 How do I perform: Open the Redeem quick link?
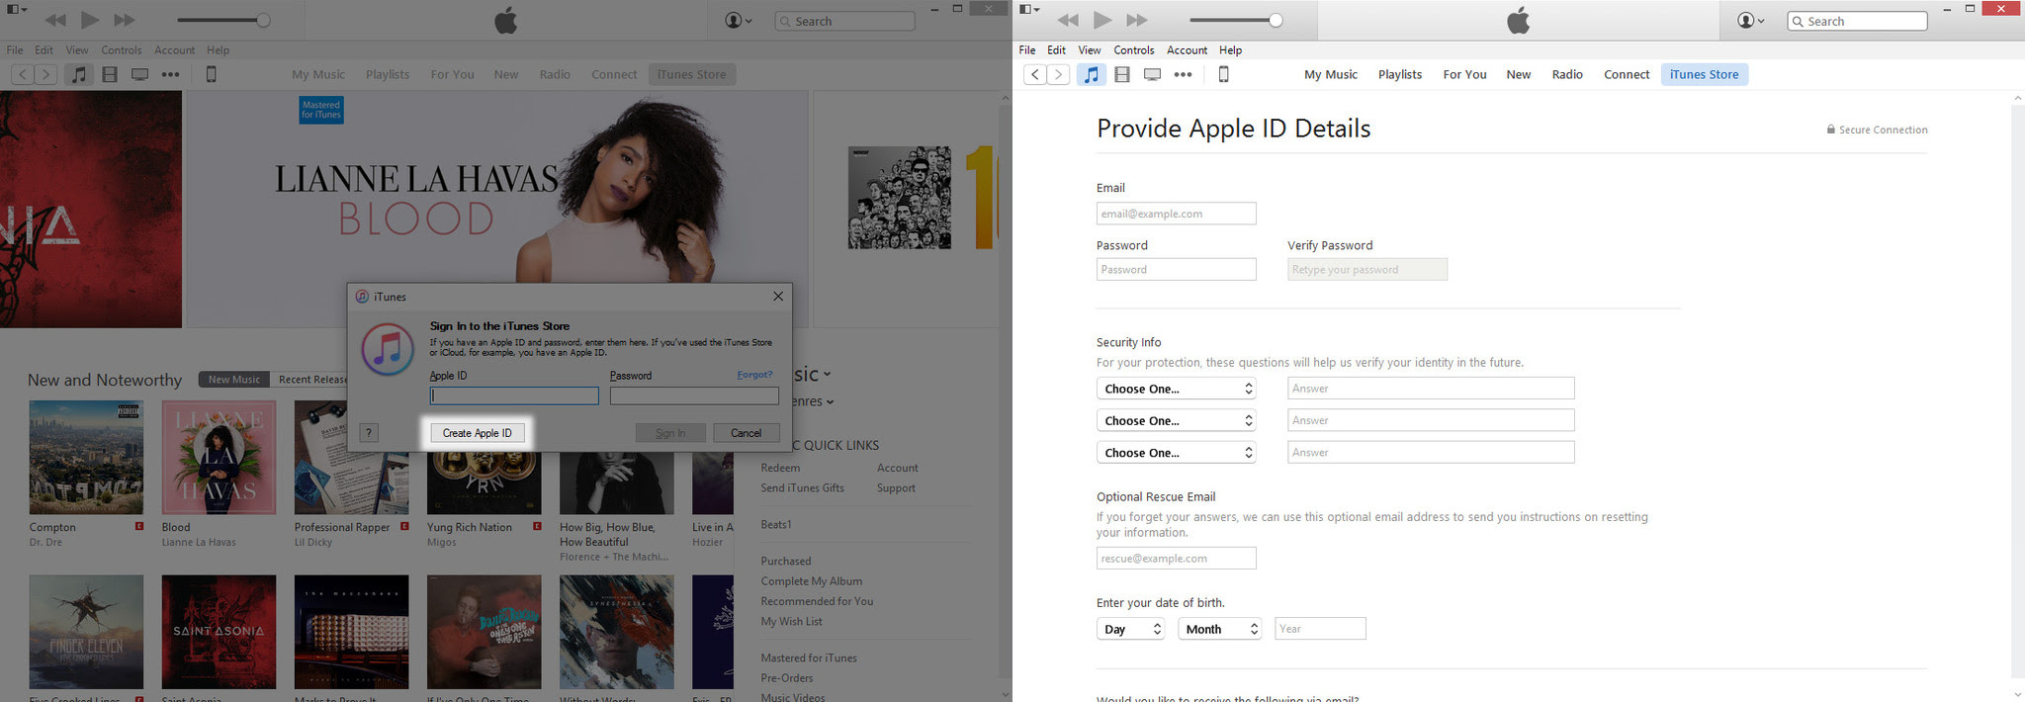[780, 468]
